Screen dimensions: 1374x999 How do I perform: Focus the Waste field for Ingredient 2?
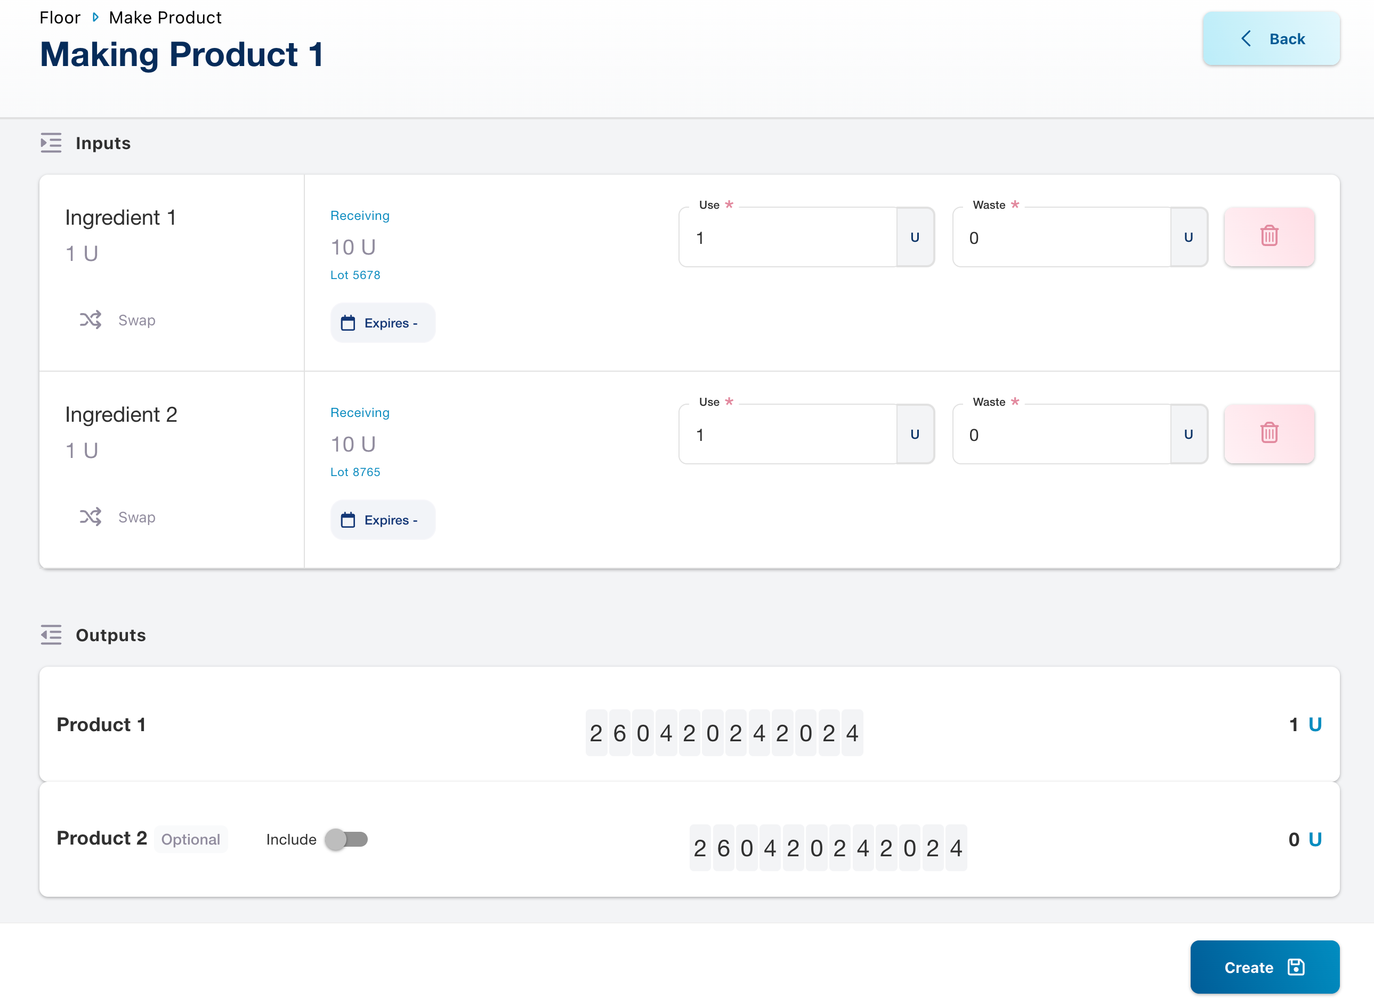(1061, 434)
